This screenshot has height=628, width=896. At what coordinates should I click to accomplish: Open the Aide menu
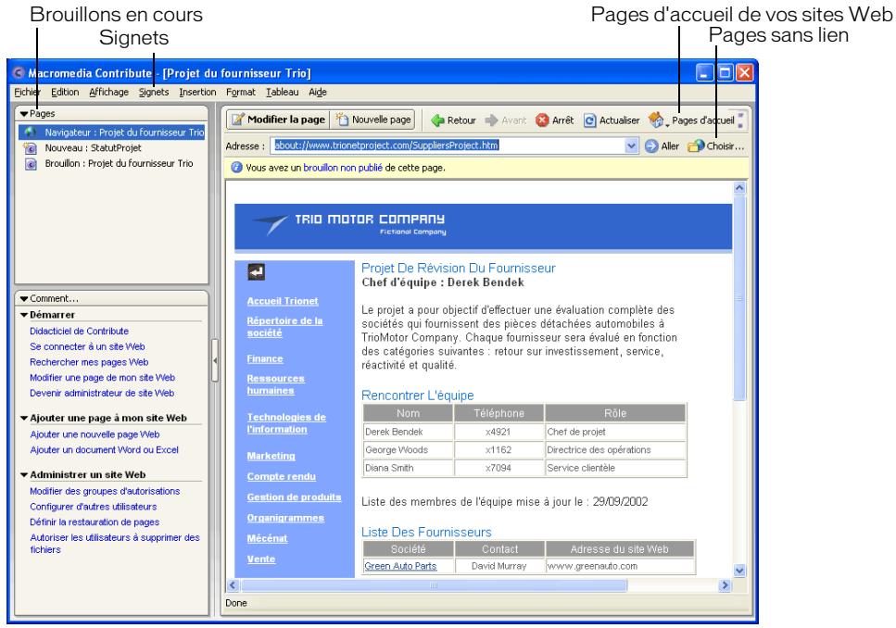[x=318, y=92]
